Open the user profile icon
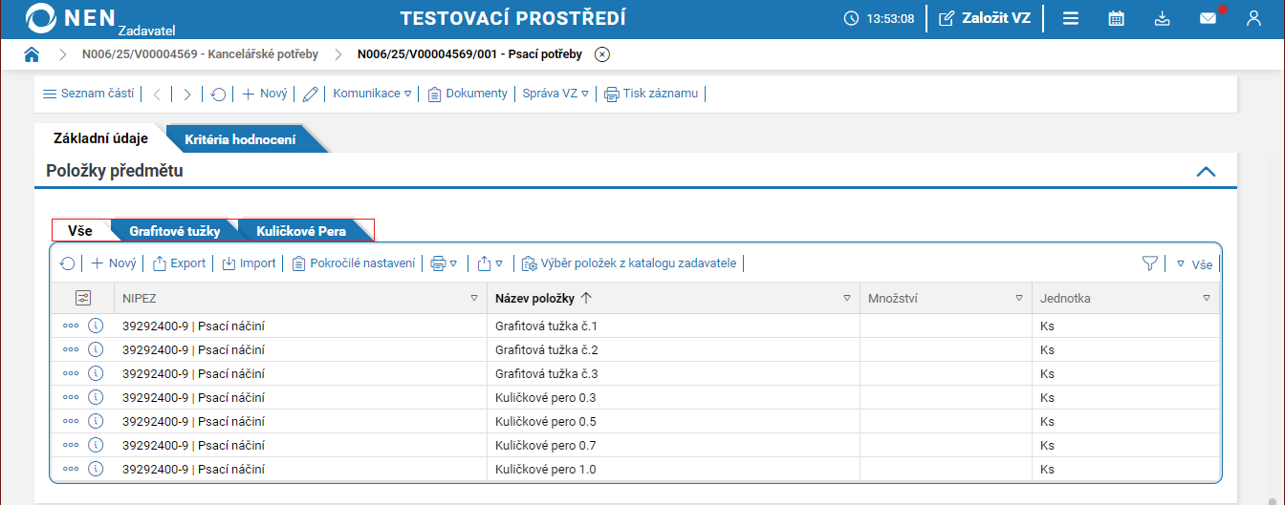1285x505 pixels. click(1254, 18)
